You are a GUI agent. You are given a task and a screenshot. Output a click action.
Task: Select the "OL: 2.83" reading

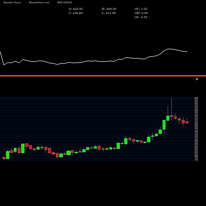pyautogui.click(x=141, y=17)
